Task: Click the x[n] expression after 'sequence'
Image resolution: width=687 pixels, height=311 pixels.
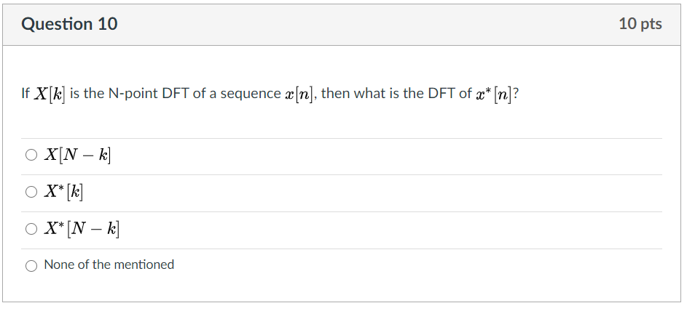Action: [299, 94]
